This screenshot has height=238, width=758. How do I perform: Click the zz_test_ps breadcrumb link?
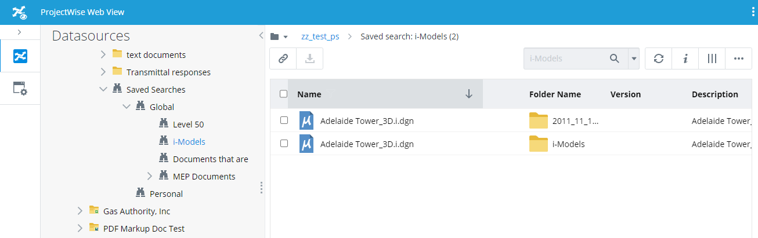coord(320,36)
